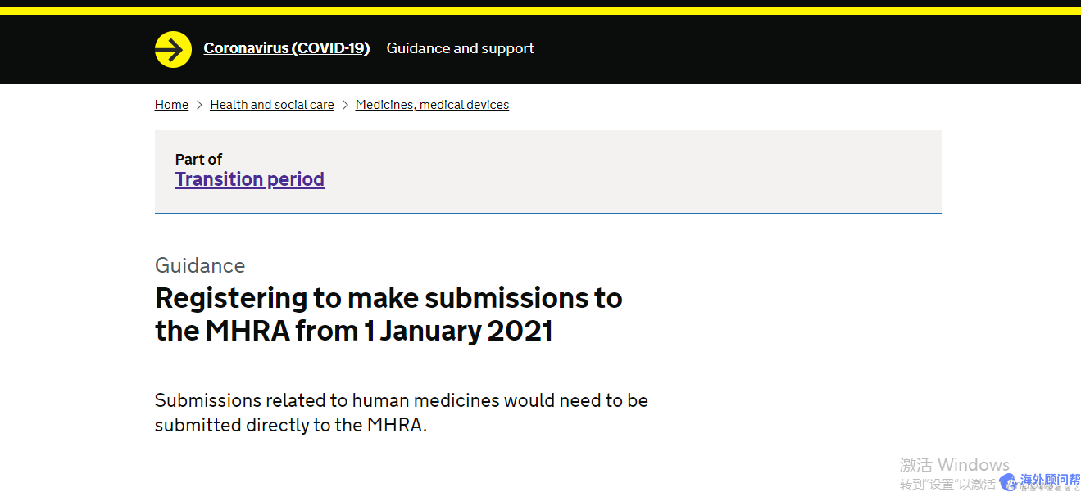Open Health and social care breadcrumb
This screenshot has width=1081, height=492.
click(x=271, y=105)
